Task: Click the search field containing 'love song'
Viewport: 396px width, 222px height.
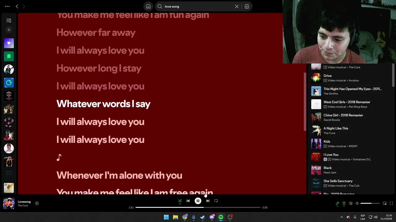Action: 198,6
